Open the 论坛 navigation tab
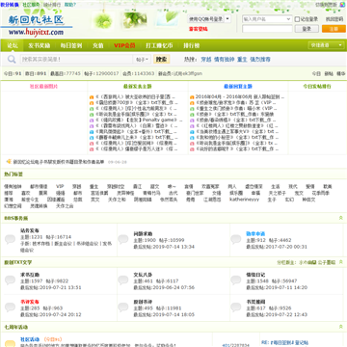The height and width of the screenshot is (347, 347). pos(13,45)
